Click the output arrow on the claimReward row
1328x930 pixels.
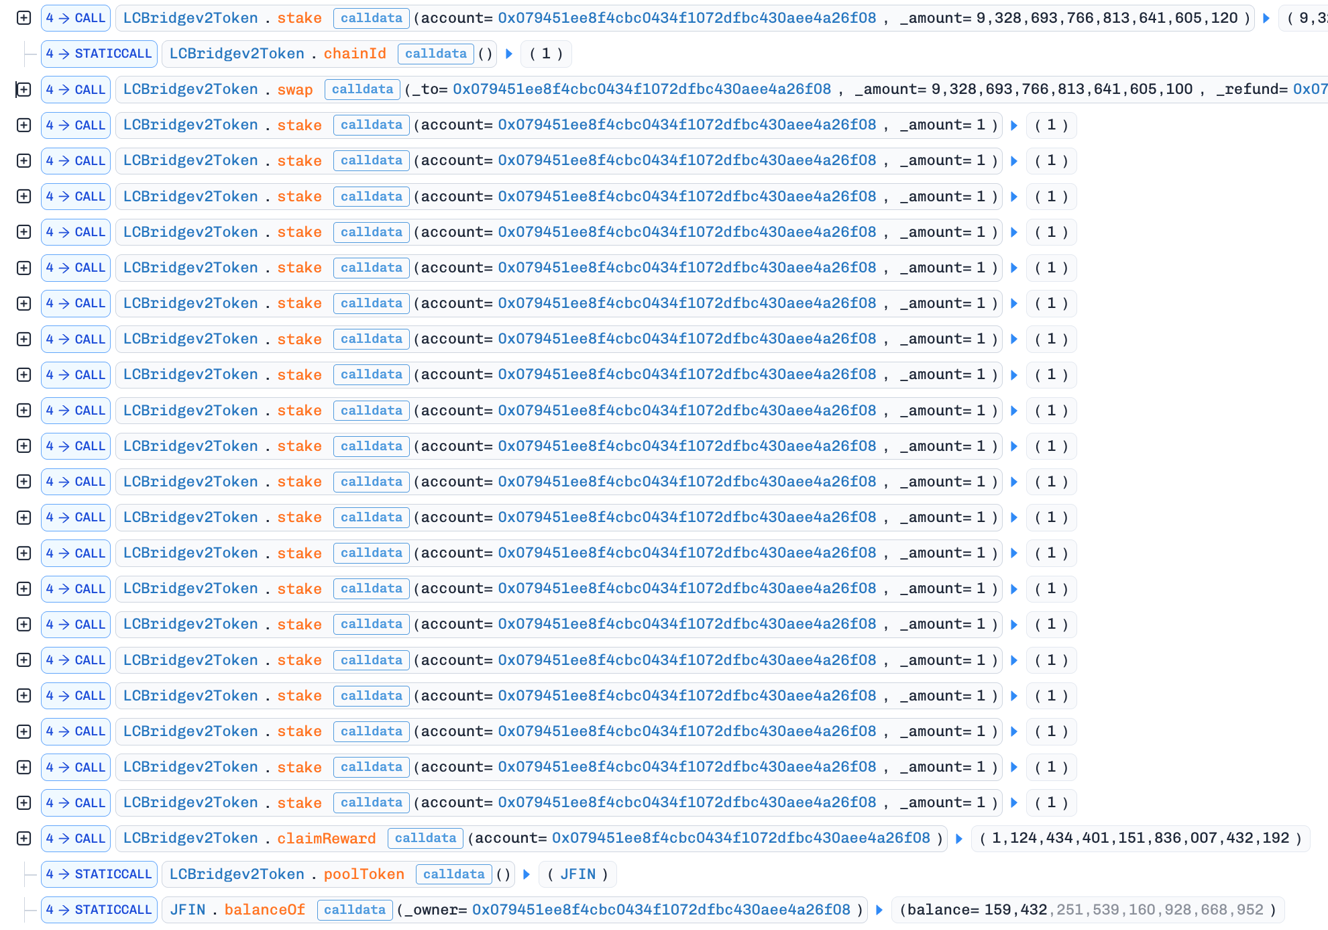pyautogui.click(x=959, y=838)
